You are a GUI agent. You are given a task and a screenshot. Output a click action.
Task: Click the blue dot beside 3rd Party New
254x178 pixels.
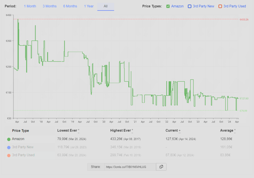9,147
